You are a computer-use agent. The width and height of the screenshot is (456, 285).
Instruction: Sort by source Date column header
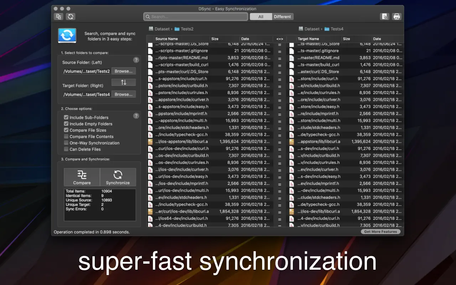(x=256, y=39)
